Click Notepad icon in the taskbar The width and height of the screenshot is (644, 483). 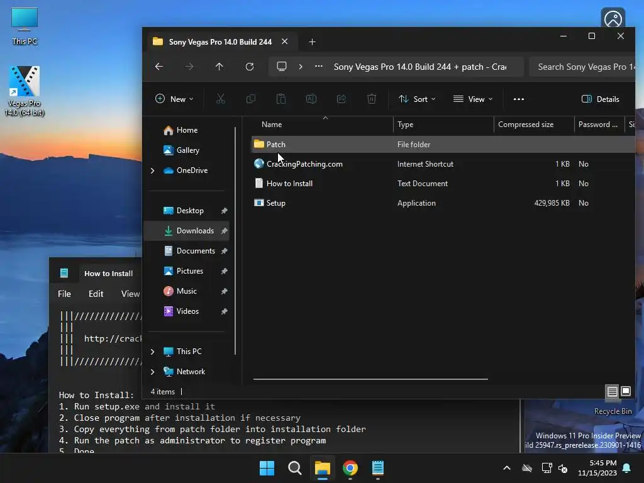(x=378, y=468)
